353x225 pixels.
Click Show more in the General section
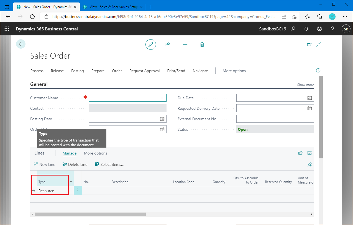tap(305, 85)
